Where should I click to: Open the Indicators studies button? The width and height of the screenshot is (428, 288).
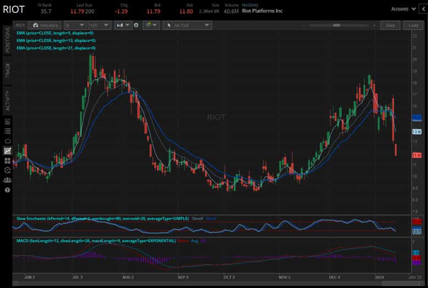pyautogui.click(x=46, y=25)
